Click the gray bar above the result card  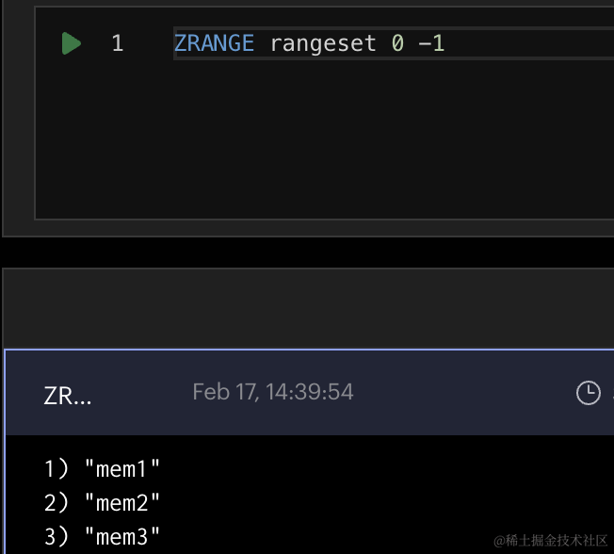coord(309,308)
